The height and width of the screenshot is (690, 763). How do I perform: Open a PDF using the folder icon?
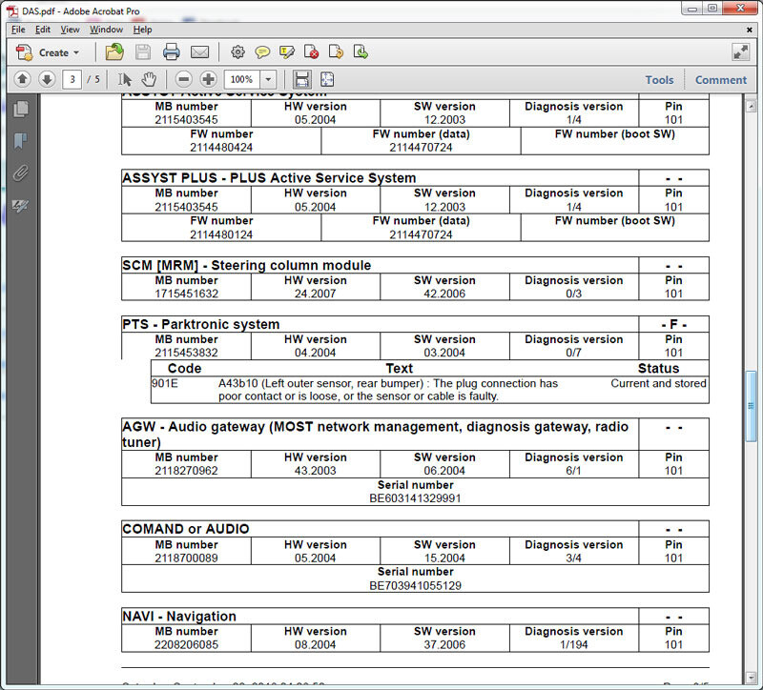pyautogui.click(x=114, y=51)
